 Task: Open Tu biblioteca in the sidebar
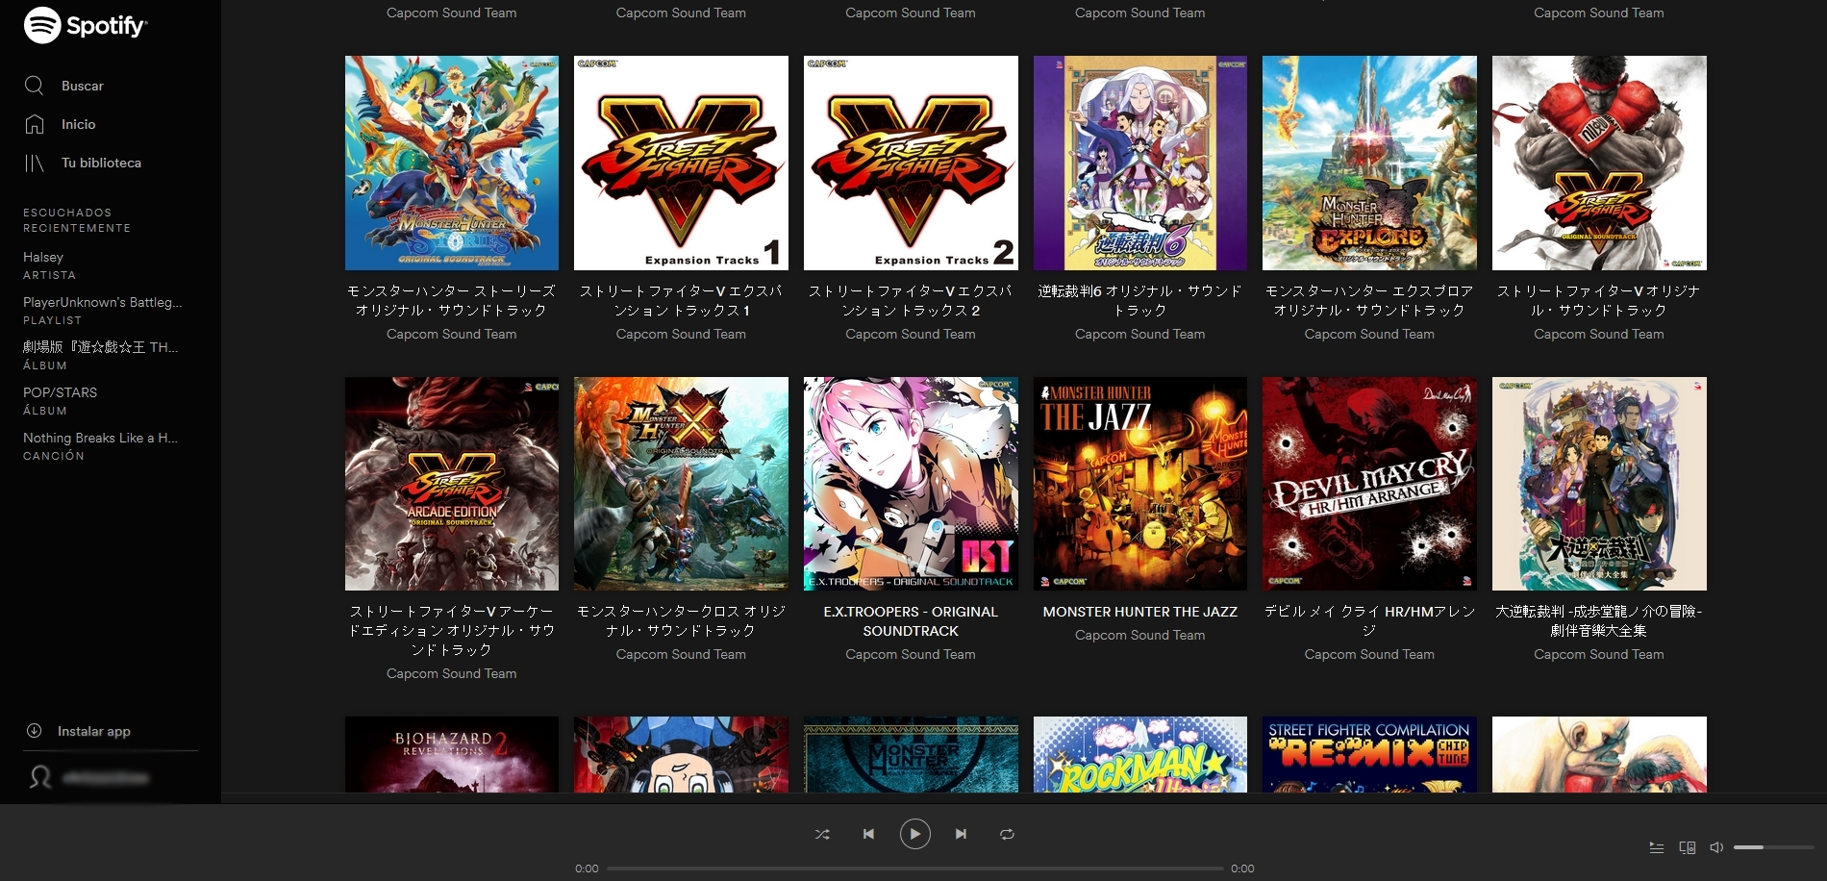click(101, 163)
